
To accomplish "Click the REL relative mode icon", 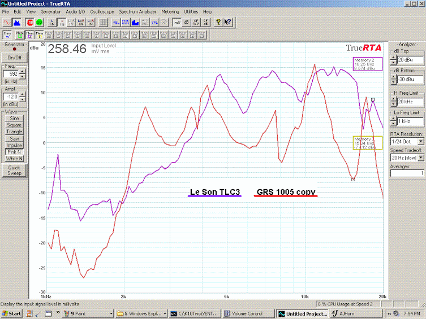I will [x=116, y=22].
